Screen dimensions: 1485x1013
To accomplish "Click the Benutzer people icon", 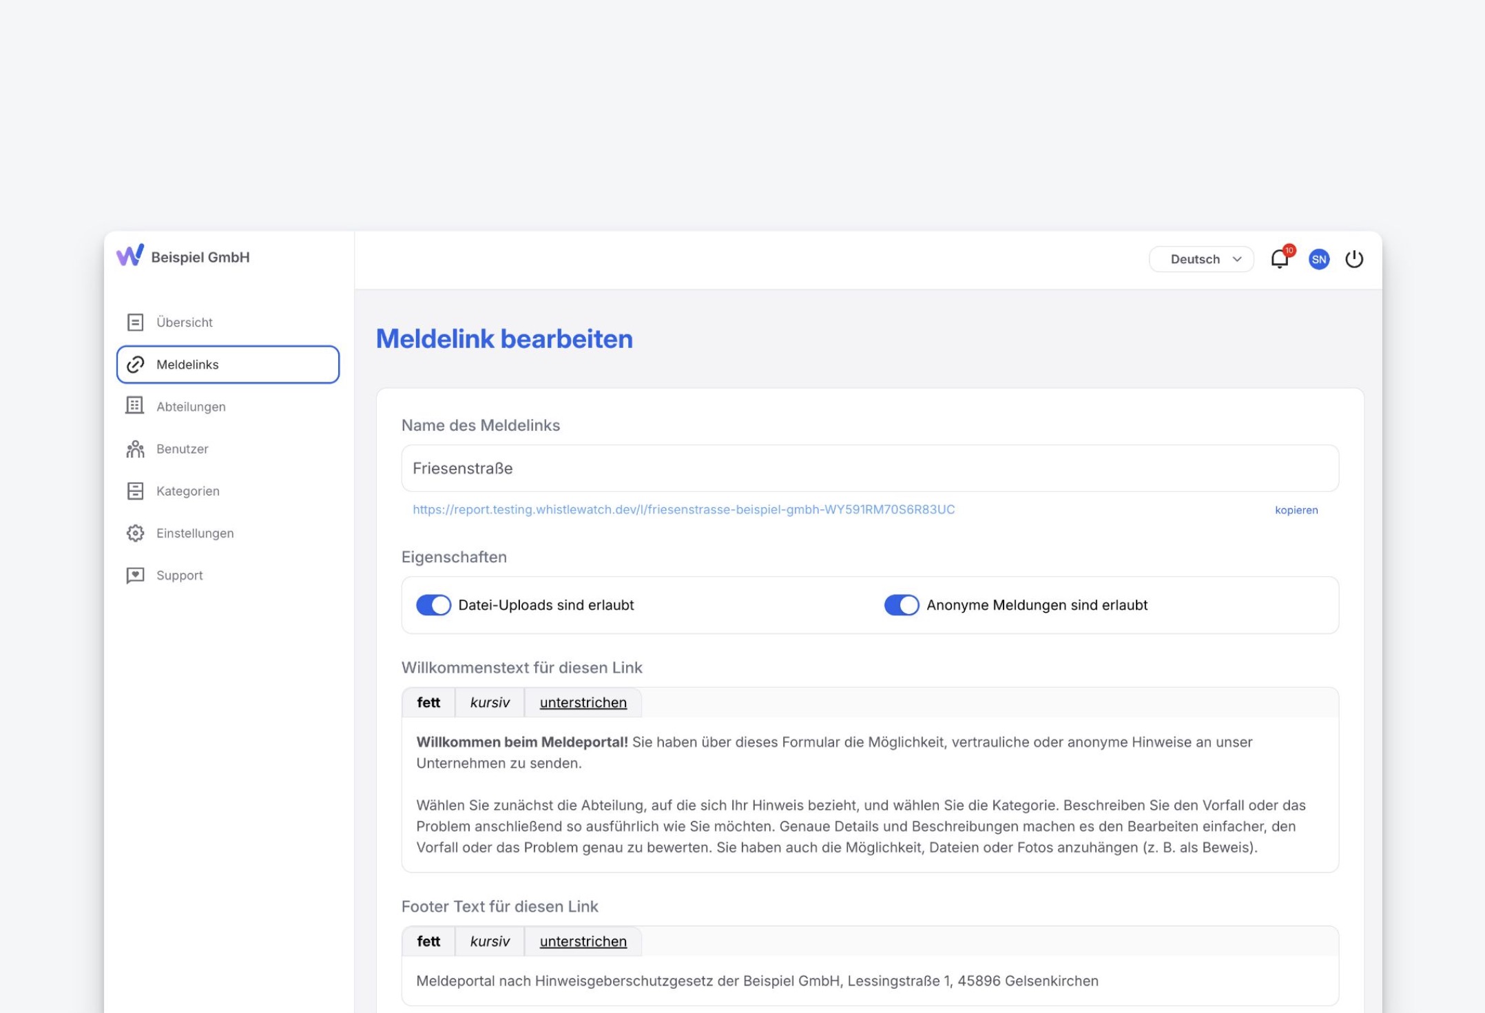I will coord(135,449).
